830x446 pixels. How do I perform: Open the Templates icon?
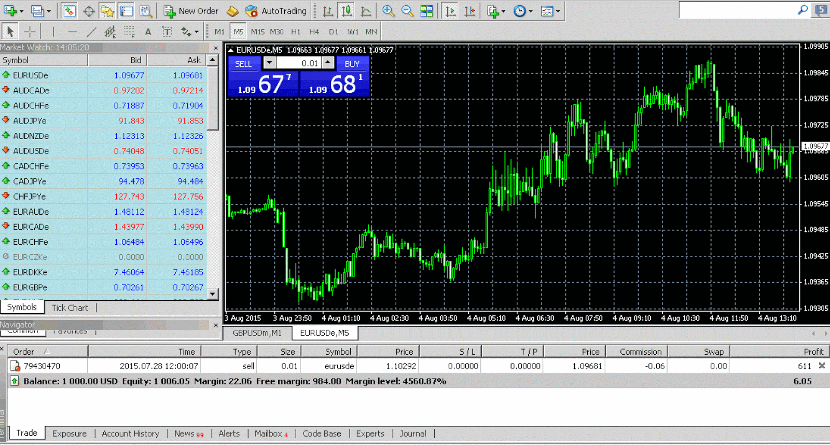(x=547, y=10)
